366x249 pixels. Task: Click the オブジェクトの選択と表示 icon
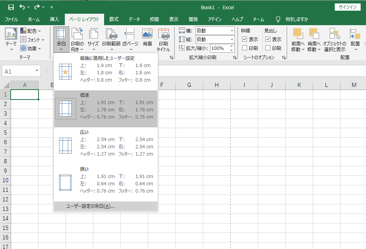(334, 34)
